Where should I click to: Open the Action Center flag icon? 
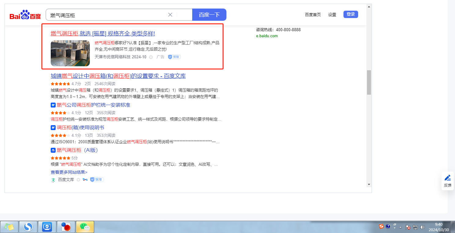408,227
